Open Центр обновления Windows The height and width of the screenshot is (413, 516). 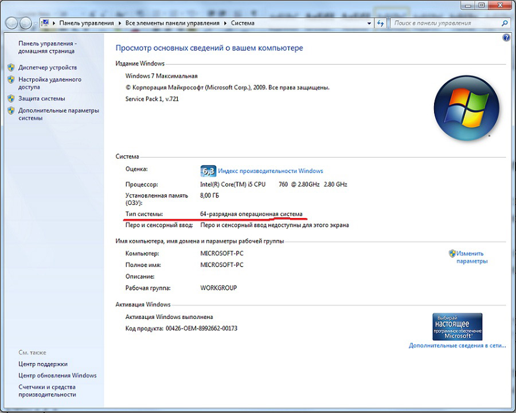57,376
